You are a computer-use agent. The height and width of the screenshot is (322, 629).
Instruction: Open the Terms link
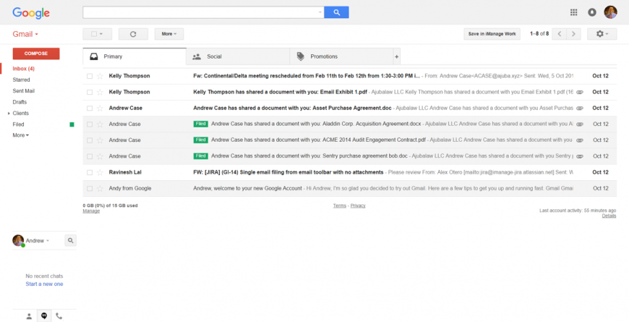(x=339, y=206)
